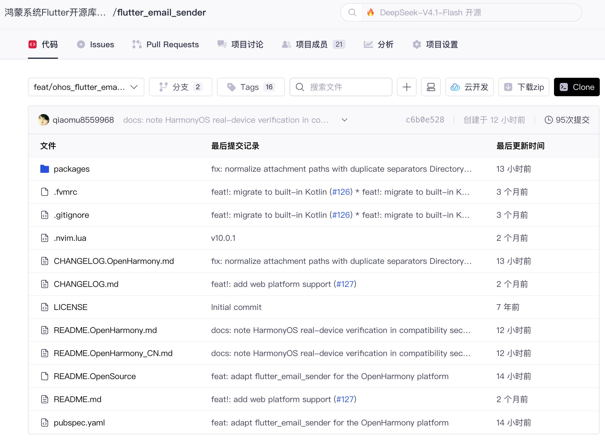Open pull request #126 link in .fvmrc row
Viewport: 605px width, 443px height.
pyautogui.click(x=341, y=192)
